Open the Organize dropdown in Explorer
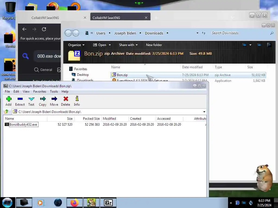Viewport: 278px width, 208px height. click(76, 45)
